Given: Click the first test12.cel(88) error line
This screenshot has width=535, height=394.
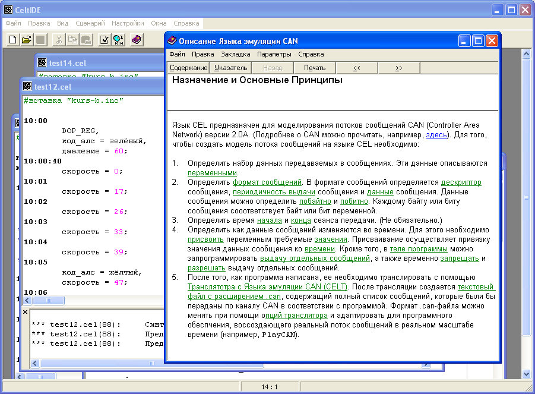Looking at the screenshot, I should tap(97, 324).
